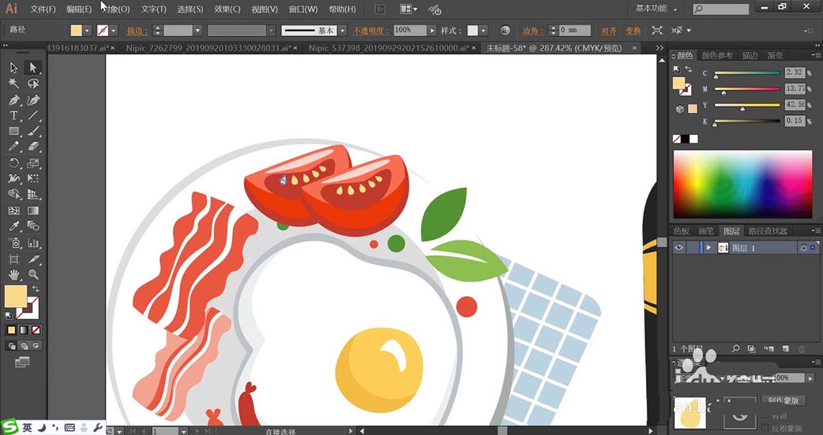Open the arrange documents dropdown

click(x=410, y=9)
